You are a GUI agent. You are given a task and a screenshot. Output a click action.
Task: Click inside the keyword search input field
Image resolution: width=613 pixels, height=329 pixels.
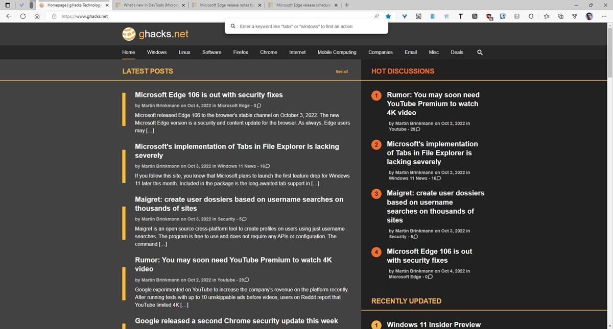coord(306,26)
